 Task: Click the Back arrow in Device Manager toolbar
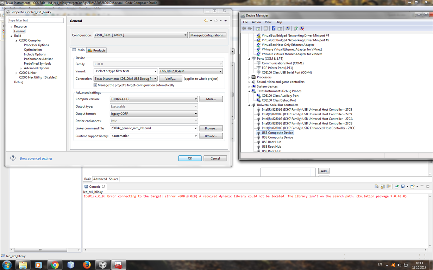(244, 28)
